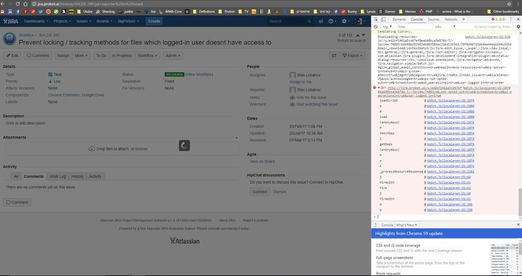Viewport: 522px width, 276px height.
Task: Open the feedback megaphone icon in JIRA header
Action: pyautogui.click(x=321, y=21)
